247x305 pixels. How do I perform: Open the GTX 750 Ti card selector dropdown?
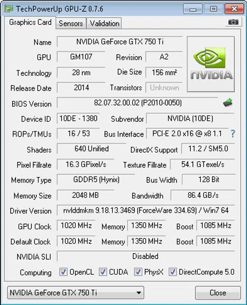(x=76, y=293)
